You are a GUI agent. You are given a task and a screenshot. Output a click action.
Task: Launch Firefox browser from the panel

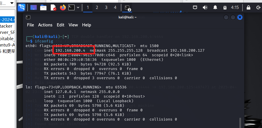pos(63,7)
